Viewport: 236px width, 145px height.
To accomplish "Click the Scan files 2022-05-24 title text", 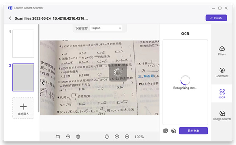I will (51, 18).
